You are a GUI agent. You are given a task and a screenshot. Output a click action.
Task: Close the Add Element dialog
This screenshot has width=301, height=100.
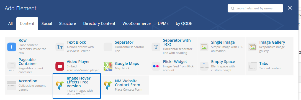click(x=290, y=8)
